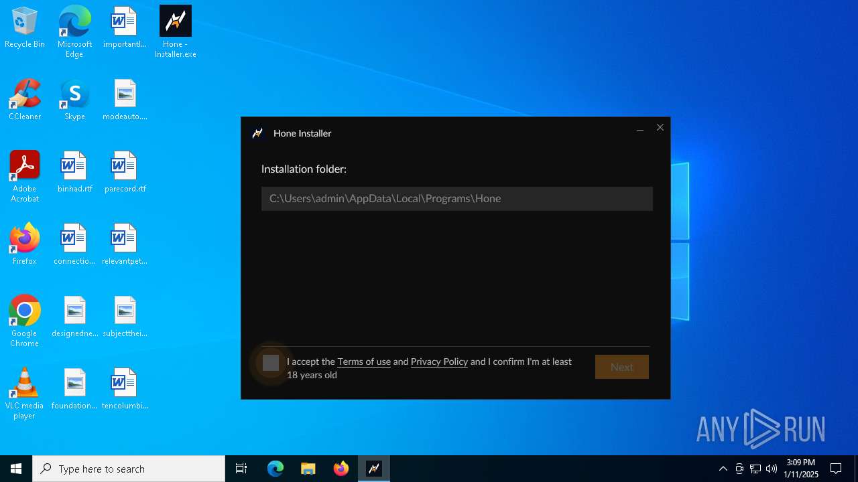858x482 pixels.
Task: Launch Edge from the taskbar
Action: (x=275, y=469)
